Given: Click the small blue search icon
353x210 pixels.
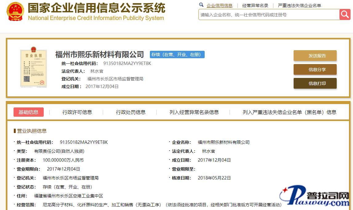Looking at the screenshot, I should click(x=201, y=5).
